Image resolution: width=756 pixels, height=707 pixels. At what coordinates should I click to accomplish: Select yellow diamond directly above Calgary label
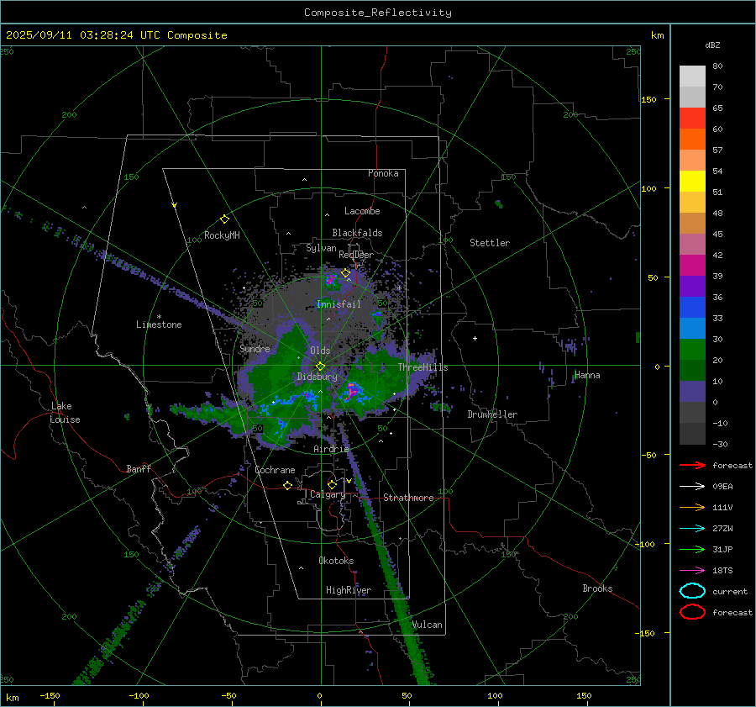click(x=332, y=484)
